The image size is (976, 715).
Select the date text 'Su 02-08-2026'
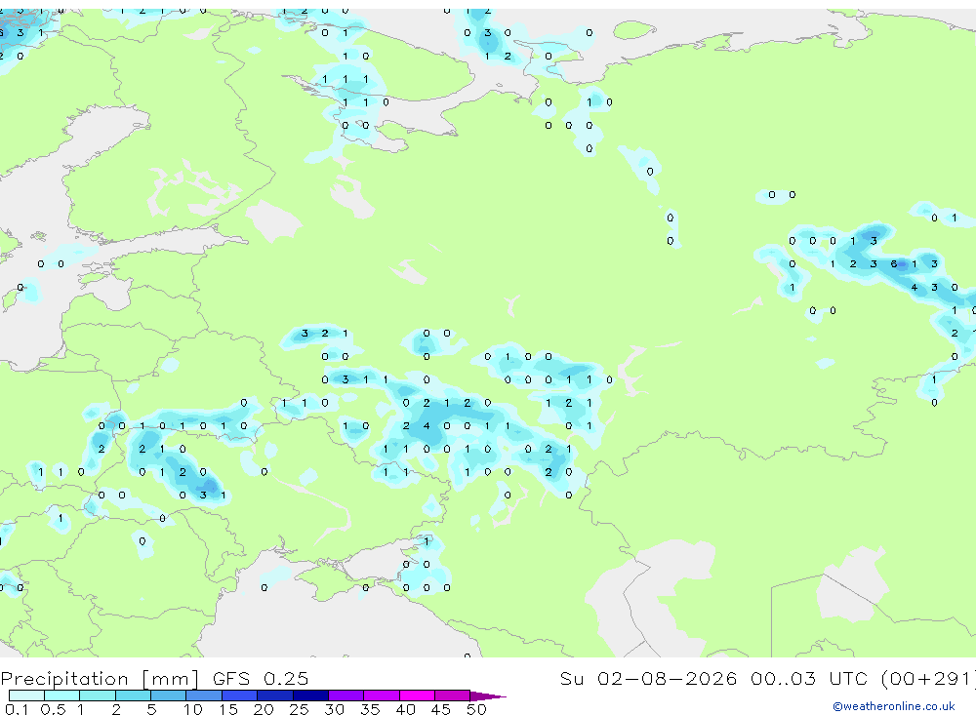click(x=648, y=678)
